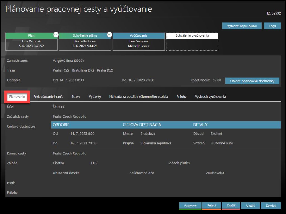Switch to Prekračovanie hraníc tab
This screenshot has height=214, width=286.
coord(48,97)
